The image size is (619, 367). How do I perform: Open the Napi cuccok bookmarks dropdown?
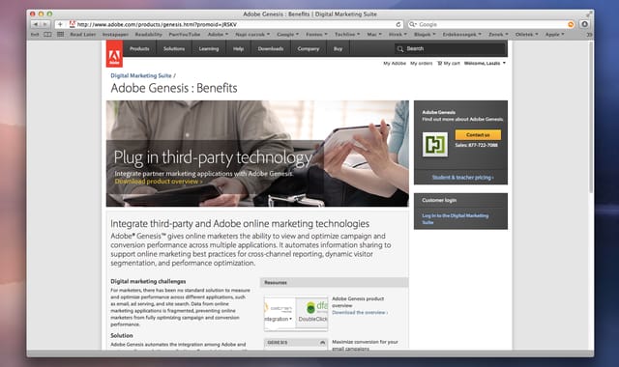coord(252,35)
